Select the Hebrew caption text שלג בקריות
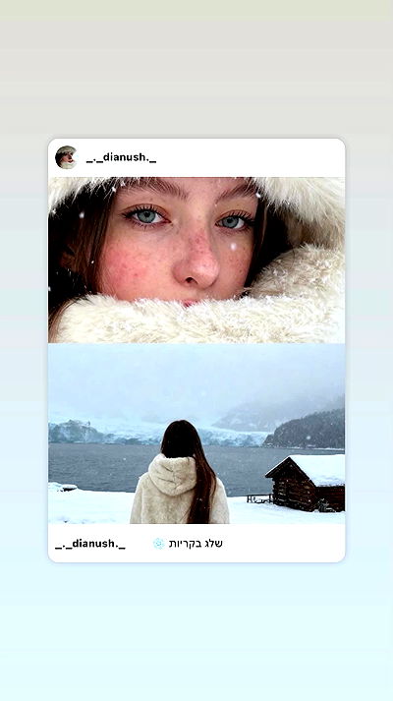393x701 pixels. click(x=196, y=544)
